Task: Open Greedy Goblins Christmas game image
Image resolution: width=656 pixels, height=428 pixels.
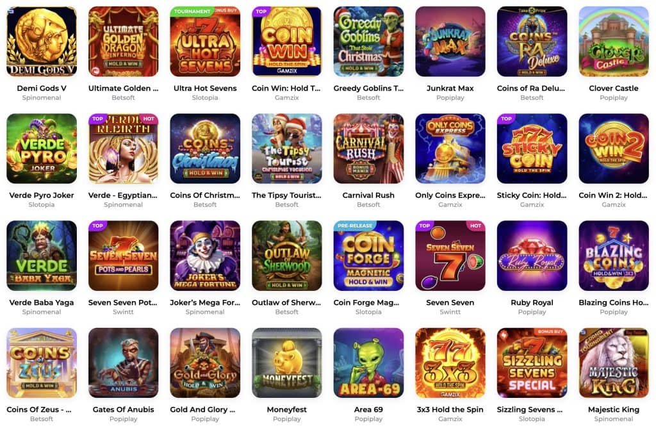Action: [368, 41]
